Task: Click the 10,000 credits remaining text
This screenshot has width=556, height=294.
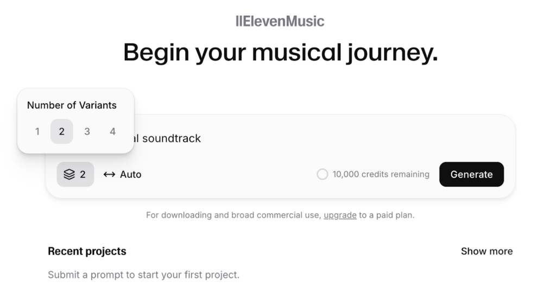Action: [x=381, y=174]
